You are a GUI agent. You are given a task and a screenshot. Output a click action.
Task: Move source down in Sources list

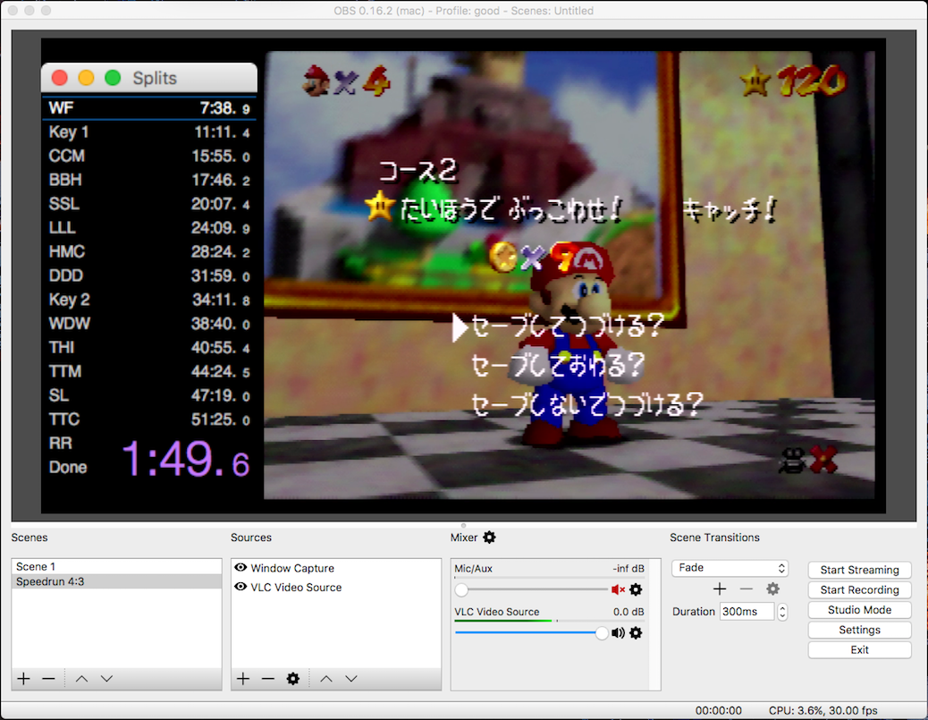(x=351, y=679)
